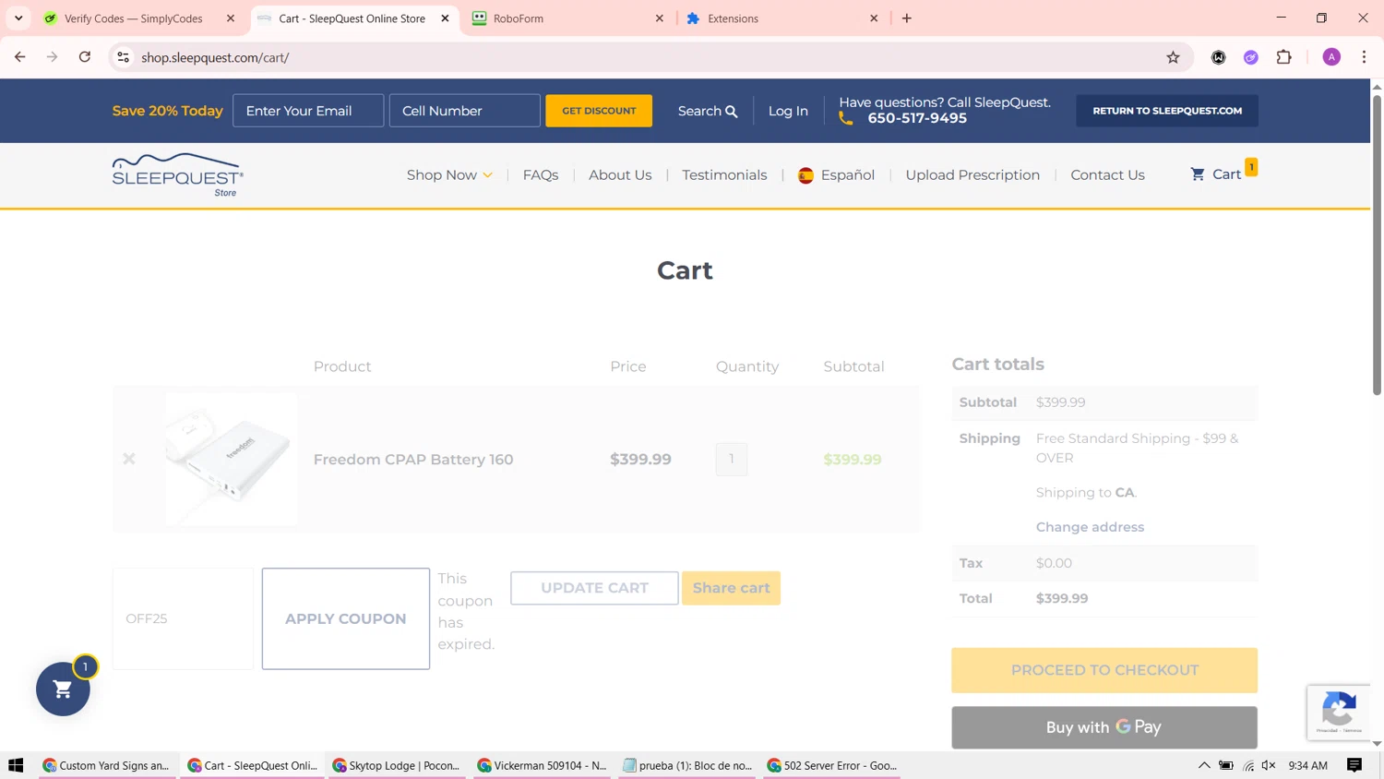Click the APPLY COUPON button
The image size is (1384, 779).
click(x=346, y=618)
